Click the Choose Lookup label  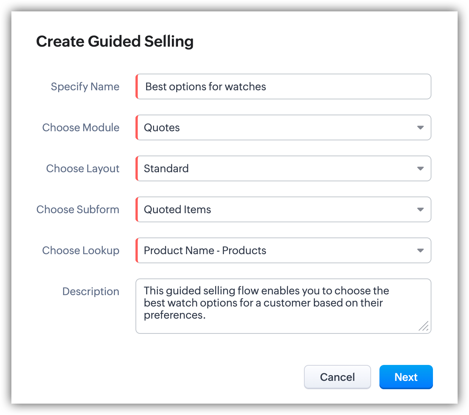tap(81, 250)
